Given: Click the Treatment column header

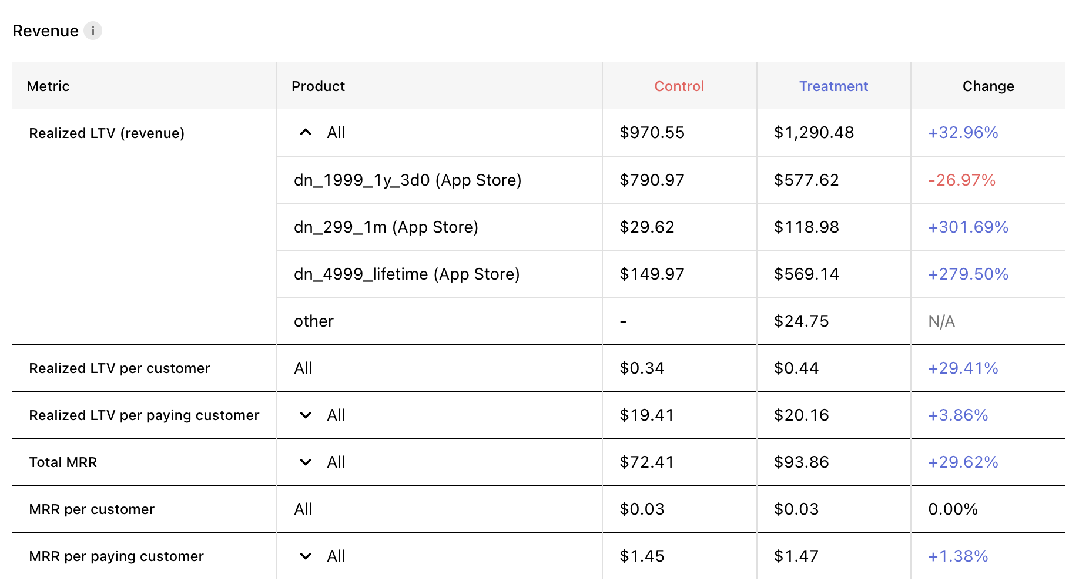Looking at the screenshot, I should pyautogui.click(x=833, y=86).
